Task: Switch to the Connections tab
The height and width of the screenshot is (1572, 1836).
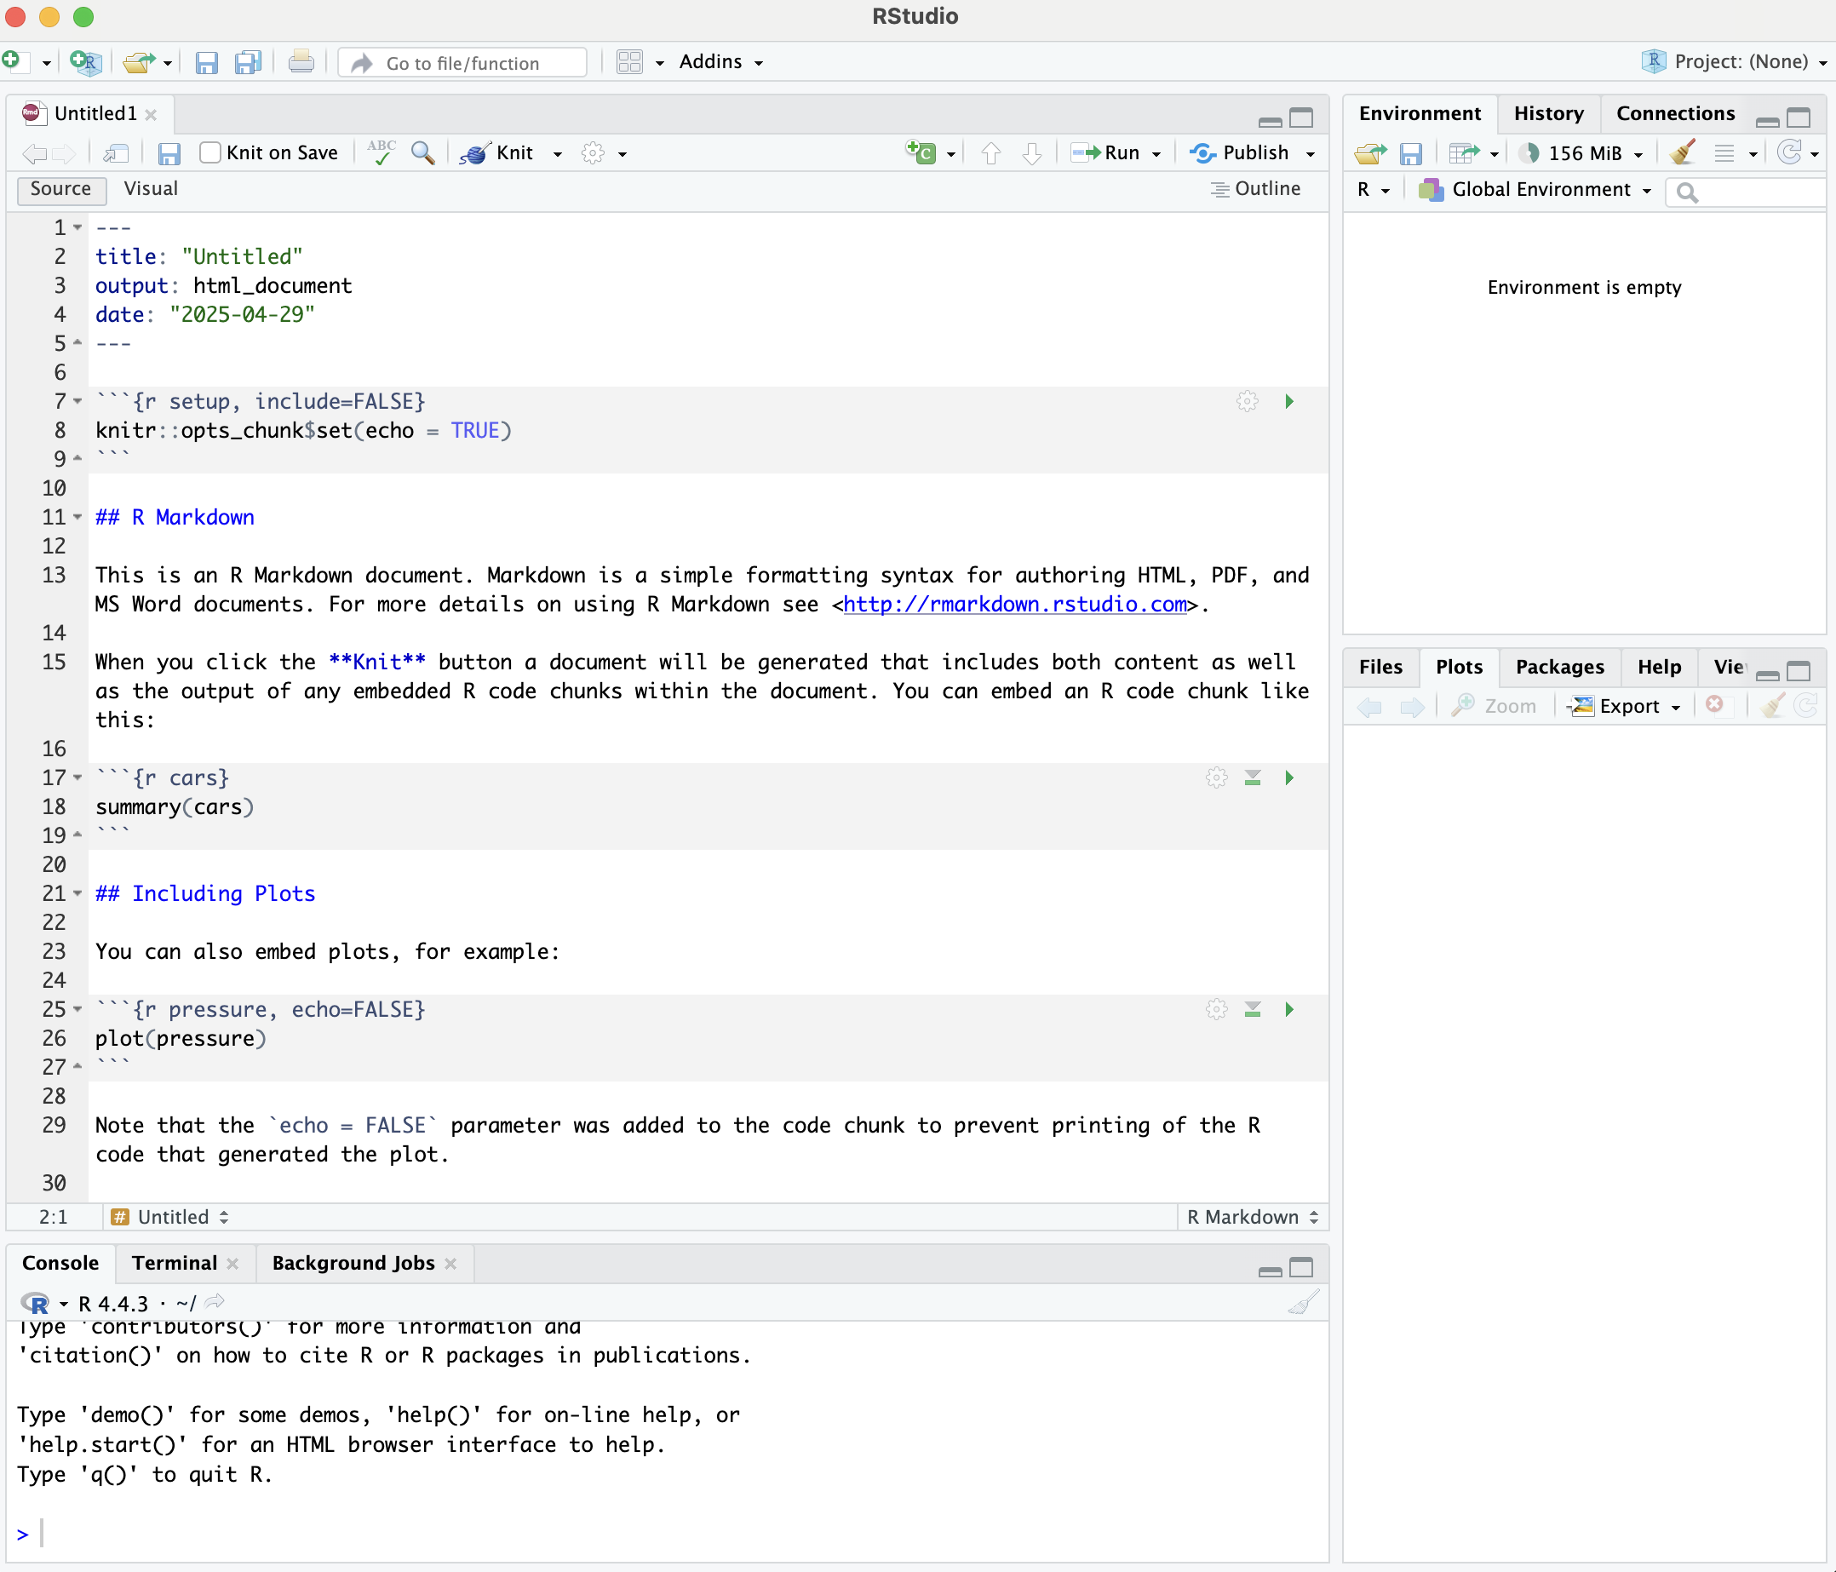Action: (x=1675, y=113)
